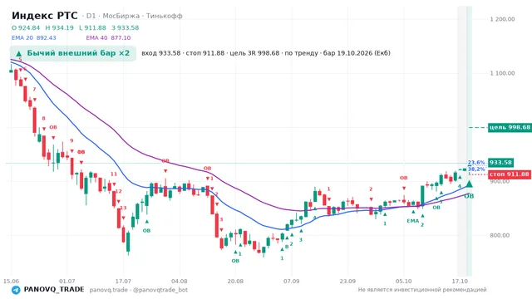Click the 20.08 date on the time axis
The height and width of the screenshot is (299, 532).
[x=235, y=282]
